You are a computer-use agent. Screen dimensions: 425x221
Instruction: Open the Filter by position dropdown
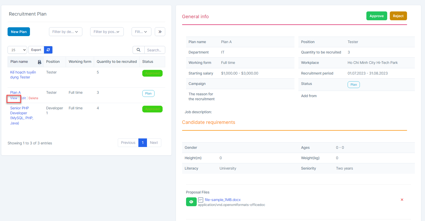point(107,32)
